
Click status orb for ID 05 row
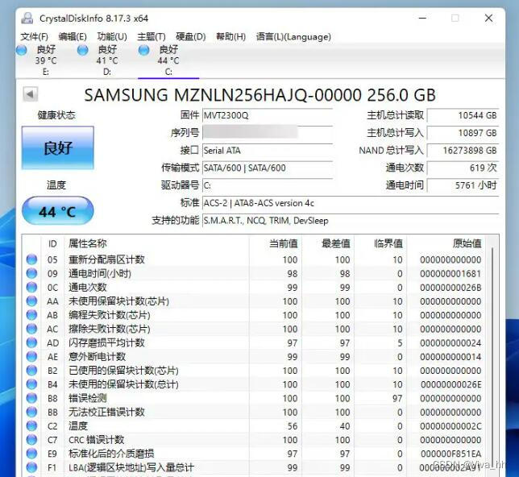(31, 259)
